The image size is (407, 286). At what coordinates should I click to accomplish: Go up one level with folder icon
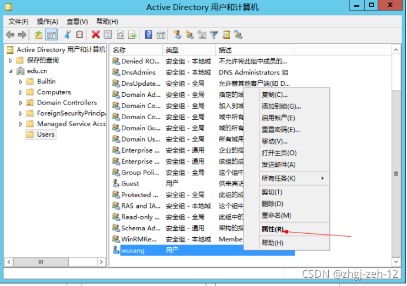point(38,35)
